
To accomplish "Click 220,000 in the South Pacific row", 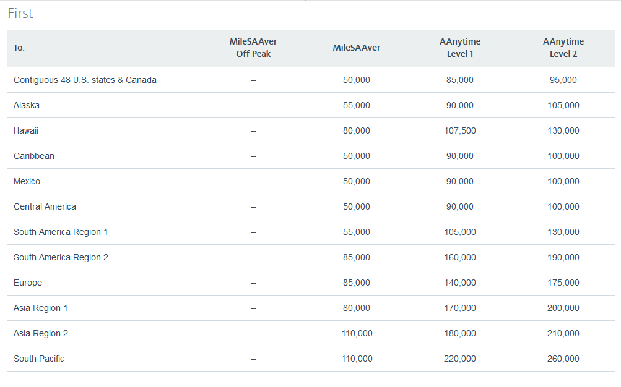I will (460, 359).
